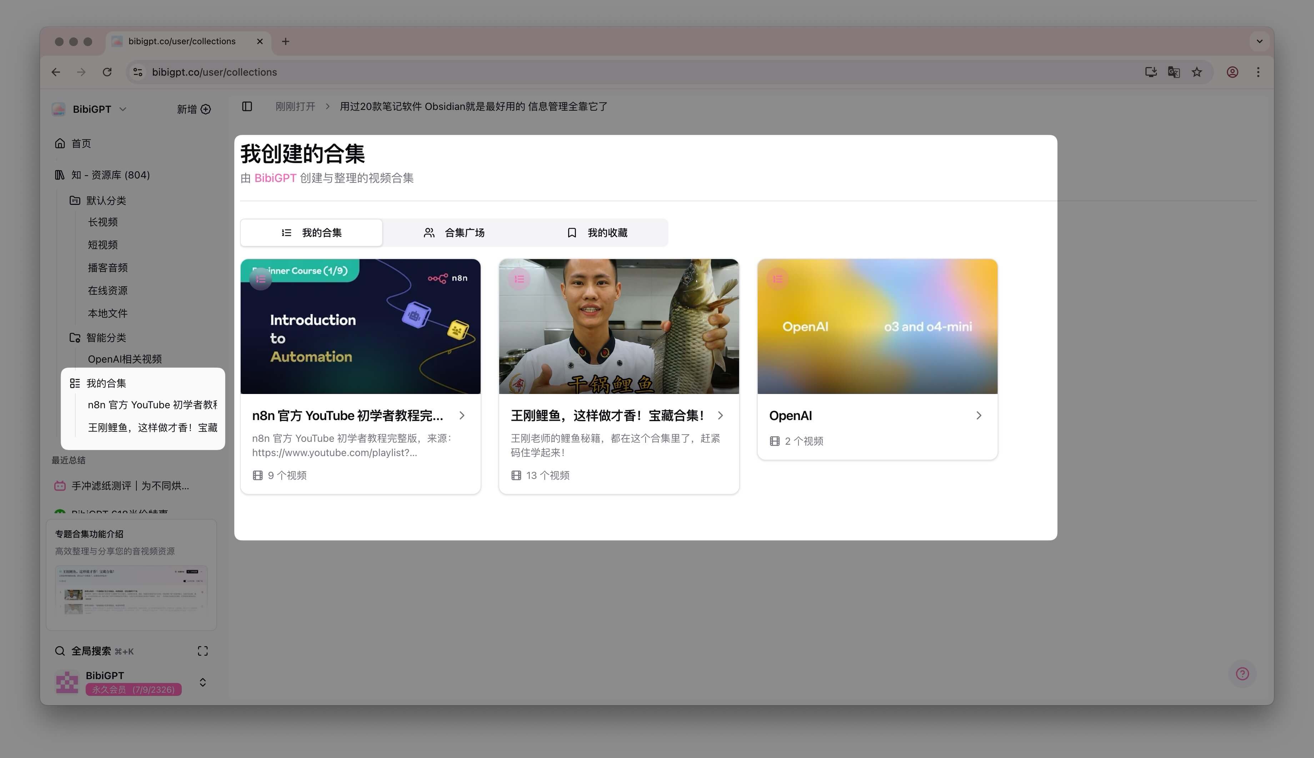
Task: Open 首页 in sidebar
Action: click(x=81, y=143)
